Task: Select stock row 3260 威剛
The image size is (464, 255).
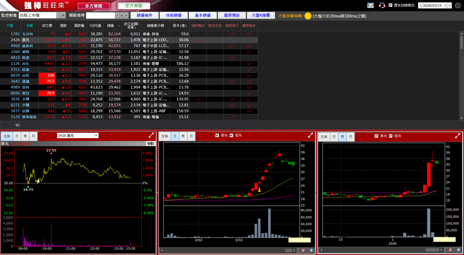Action: (x=129, y=52)
